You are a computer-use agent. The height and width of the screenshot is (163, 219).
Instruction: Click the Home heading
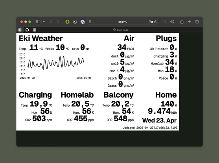coord(166,95)
